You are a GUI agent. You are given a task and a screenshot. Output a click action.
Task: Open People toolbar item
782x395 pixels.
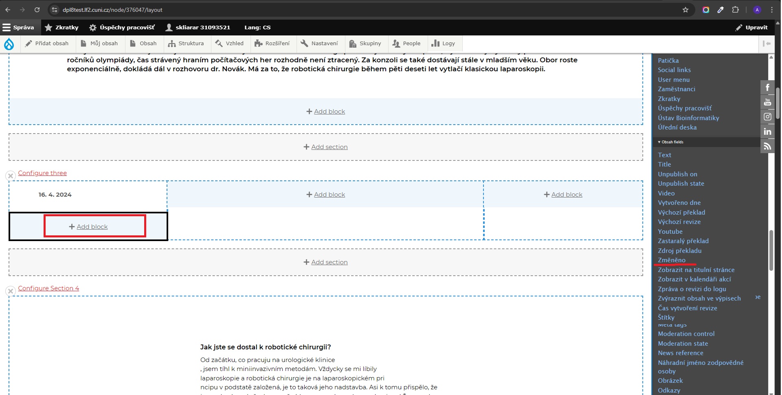(406, 44)
